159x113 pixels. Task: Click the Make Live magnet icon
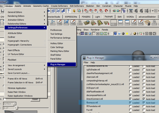click(x=106, y=11)
